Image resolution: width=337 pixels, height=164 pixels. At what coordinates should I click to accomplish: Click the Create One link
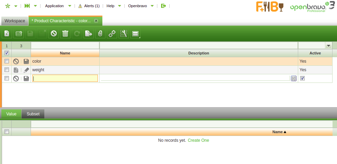[198, 140]
